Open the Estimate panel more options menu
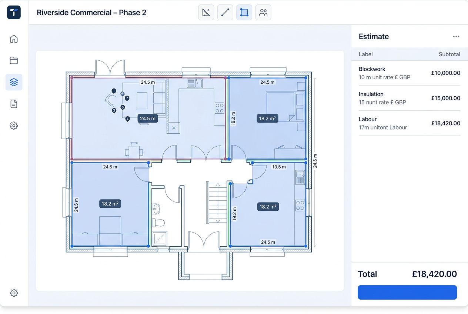This screenshot has width=468, height=314. point(456,36)
